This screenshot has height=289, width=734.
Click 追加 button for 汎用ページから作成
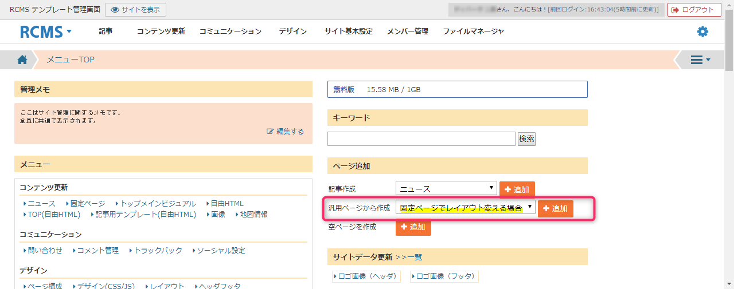555,209
